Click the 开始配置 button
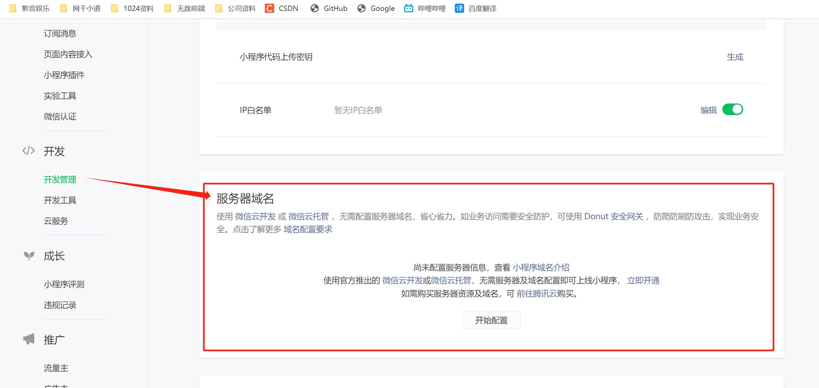 point(491,320)
